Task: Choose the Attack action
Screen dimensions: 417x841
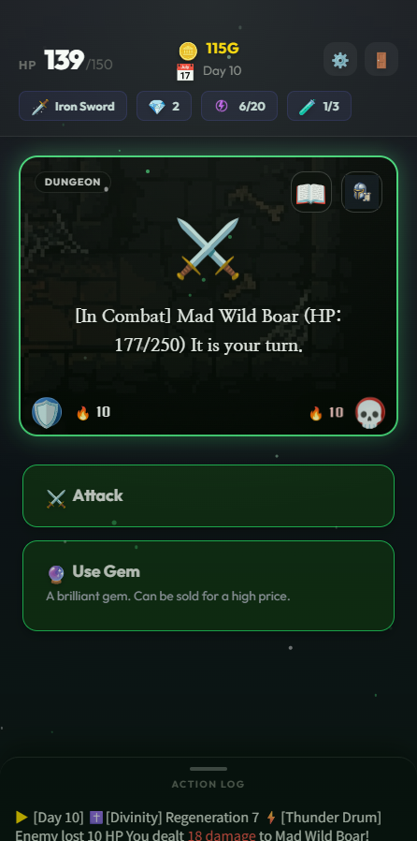Action: click(x=208, y=495)
